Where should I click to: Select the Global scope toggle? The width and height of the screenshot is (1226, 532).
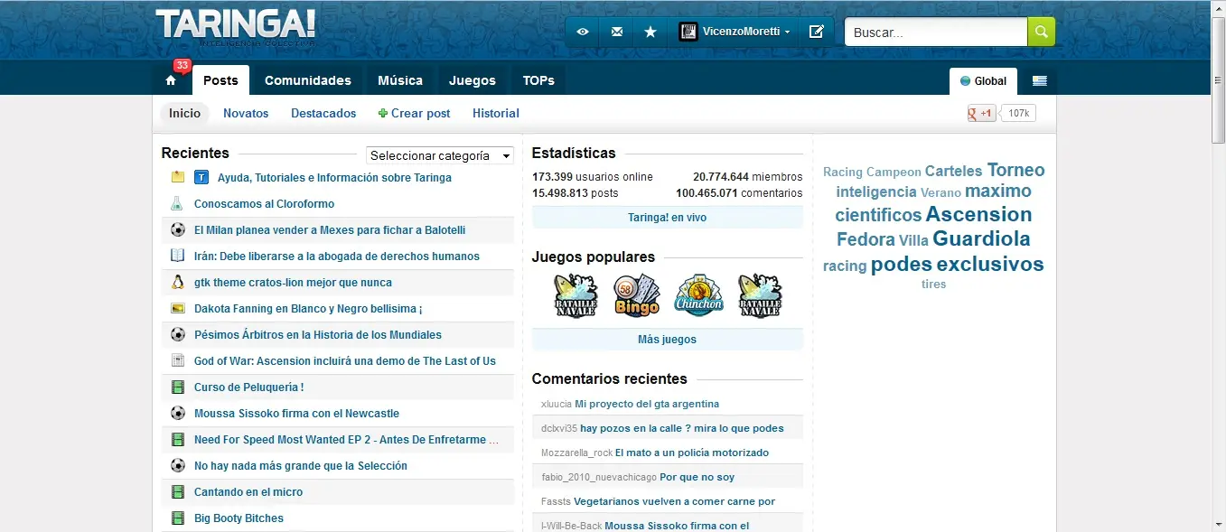984,80
